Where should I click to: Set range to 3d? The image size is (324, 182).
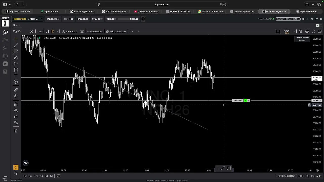tap(46, 176)
